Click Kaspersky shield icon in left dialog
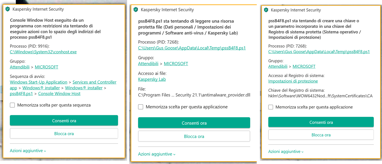382x164 pixels. (7, 9)
